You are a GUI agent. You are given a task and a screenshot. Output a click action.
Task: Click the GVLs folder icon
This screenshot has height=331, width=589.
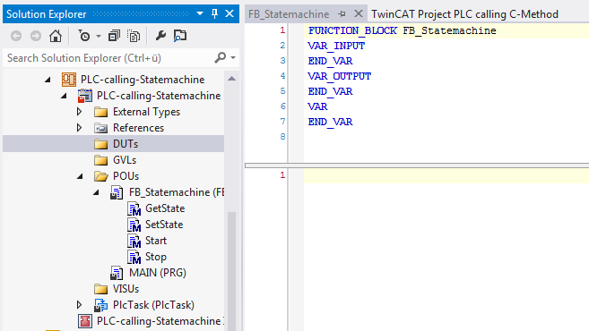pyautogui.click(x=100, y=160)
